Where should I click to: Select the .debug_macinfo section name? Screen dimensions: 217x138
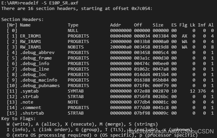coord(39,80)
